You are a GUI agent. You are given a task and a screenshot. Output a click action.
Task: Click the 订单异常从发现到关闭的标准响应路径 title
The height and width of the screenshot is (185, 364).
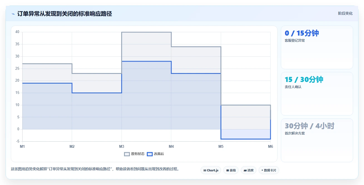click(x=65, y=14)
